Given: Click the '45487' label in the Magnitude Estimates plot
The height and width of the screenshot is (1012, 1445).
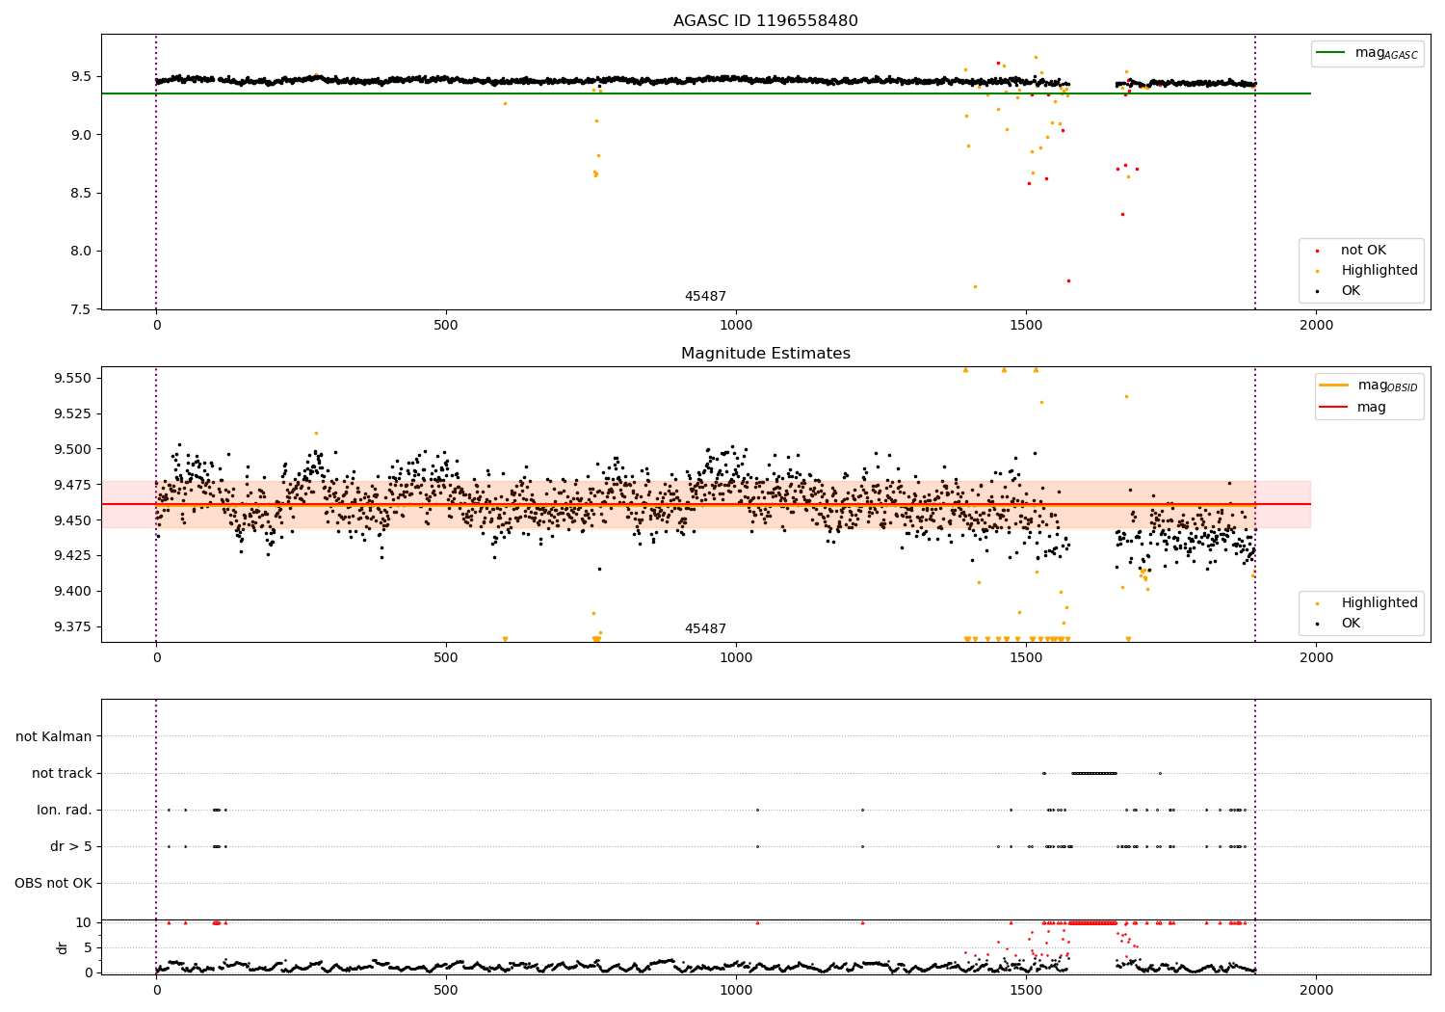Looking at the screenshot, I should [705, 629].
